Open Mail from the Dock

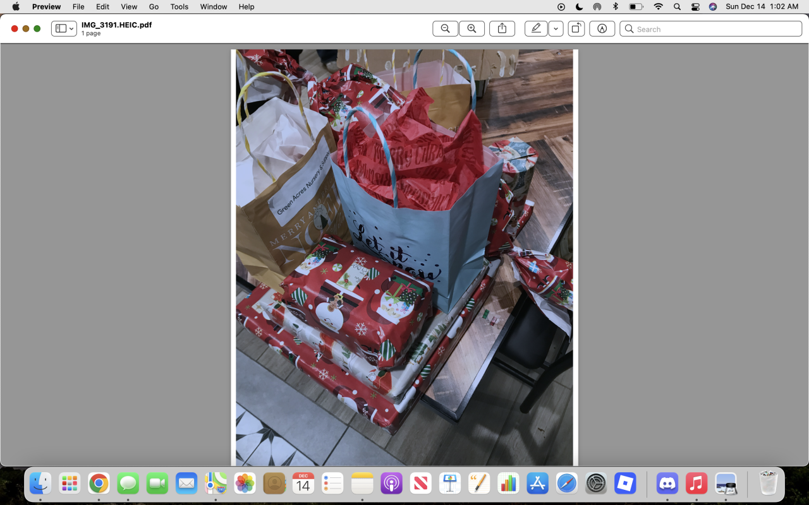186,484
